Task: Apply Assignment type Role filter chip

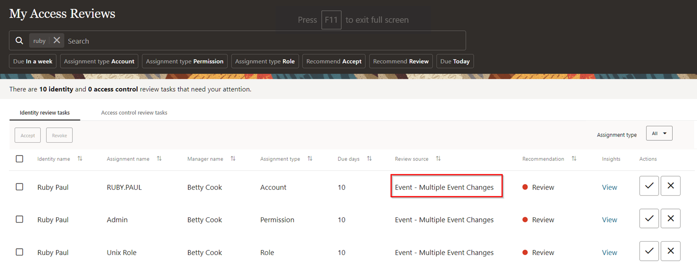Action: tap(265, 61)
